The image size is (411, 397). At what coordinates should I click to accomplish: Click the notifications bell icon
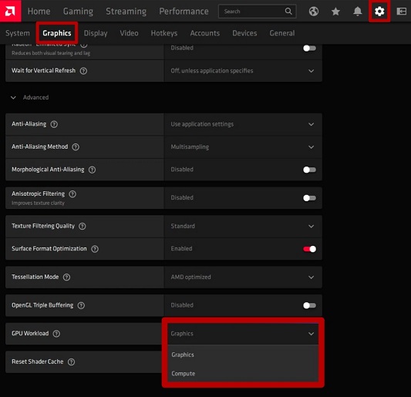[x=358, y=12]
